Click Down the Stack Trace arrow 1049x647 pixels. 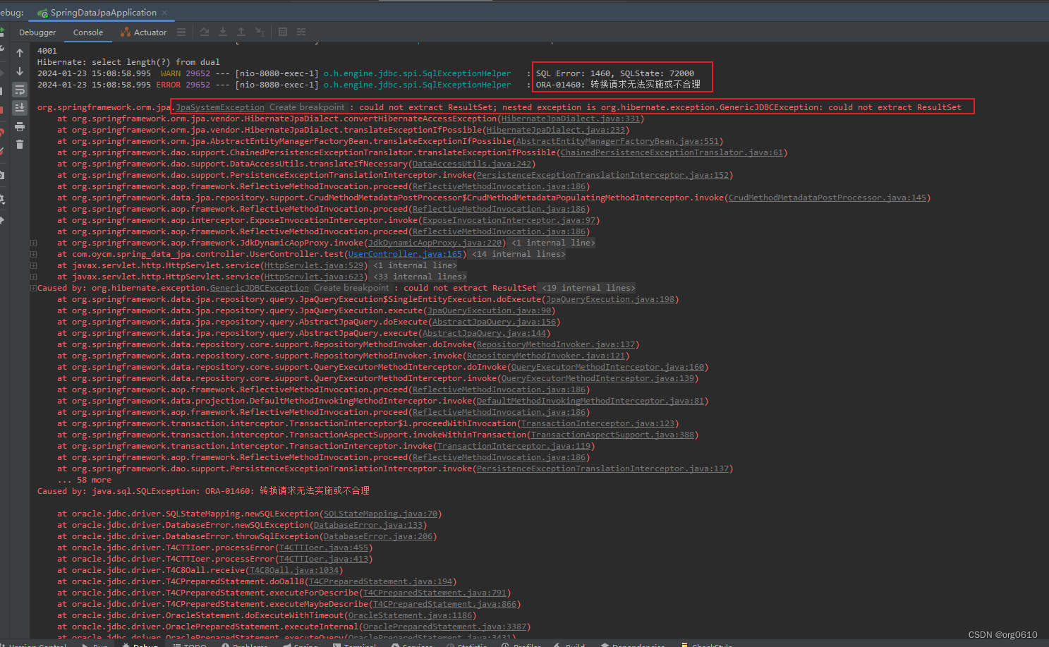pos(20,71)
